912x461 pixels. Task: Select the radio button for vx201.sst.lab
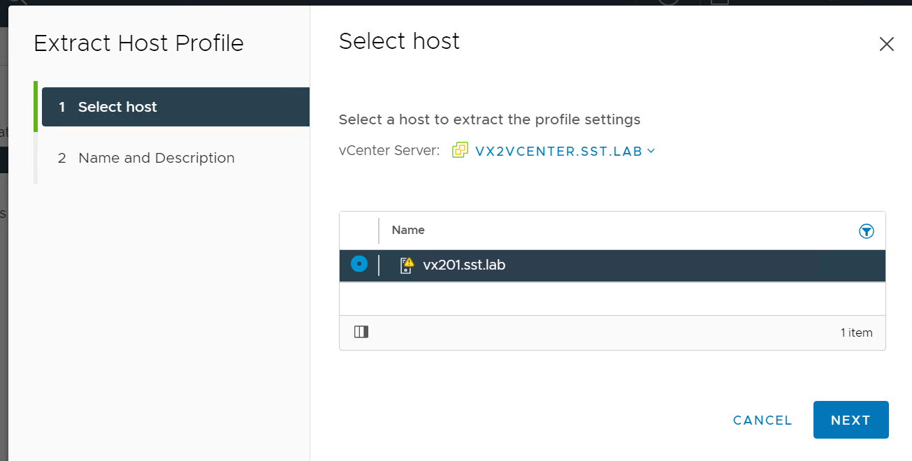coord(359,264)
